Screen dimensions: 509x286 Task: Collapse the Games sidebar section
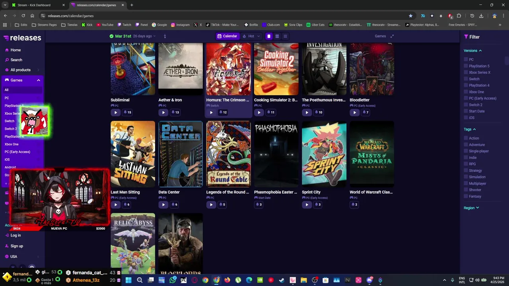39,80
